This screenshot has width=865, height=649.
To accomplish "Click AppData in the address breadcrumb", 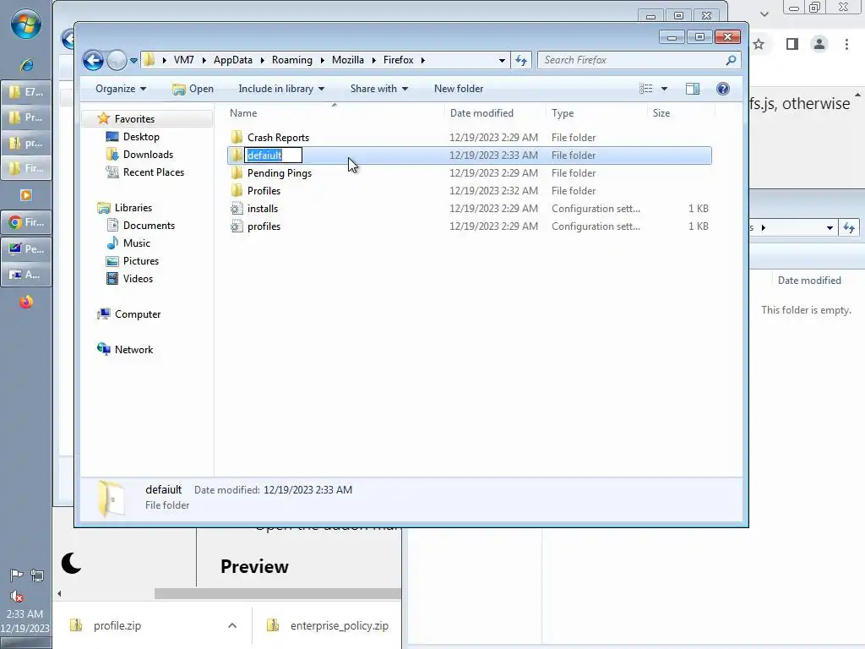I will click(233, 60).
